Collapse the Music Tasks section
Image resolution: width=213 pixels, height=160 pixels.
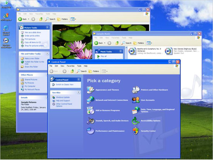[x=120, y=51]
